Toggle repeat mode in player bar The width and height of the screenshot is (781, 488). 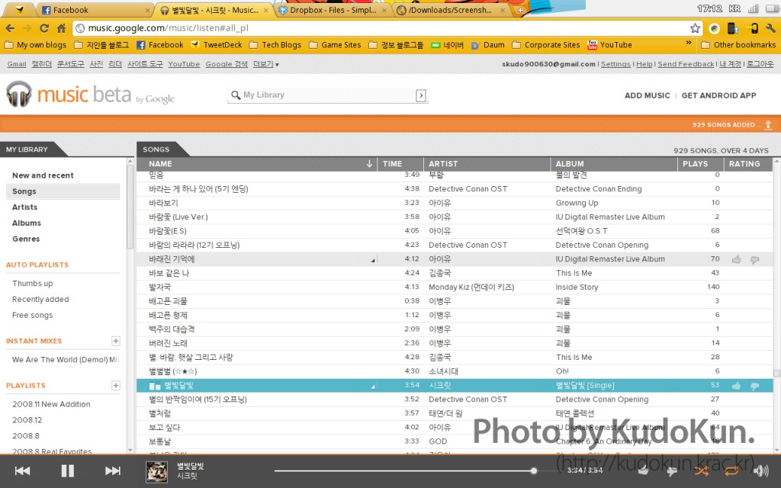click(x=731, y=470)
